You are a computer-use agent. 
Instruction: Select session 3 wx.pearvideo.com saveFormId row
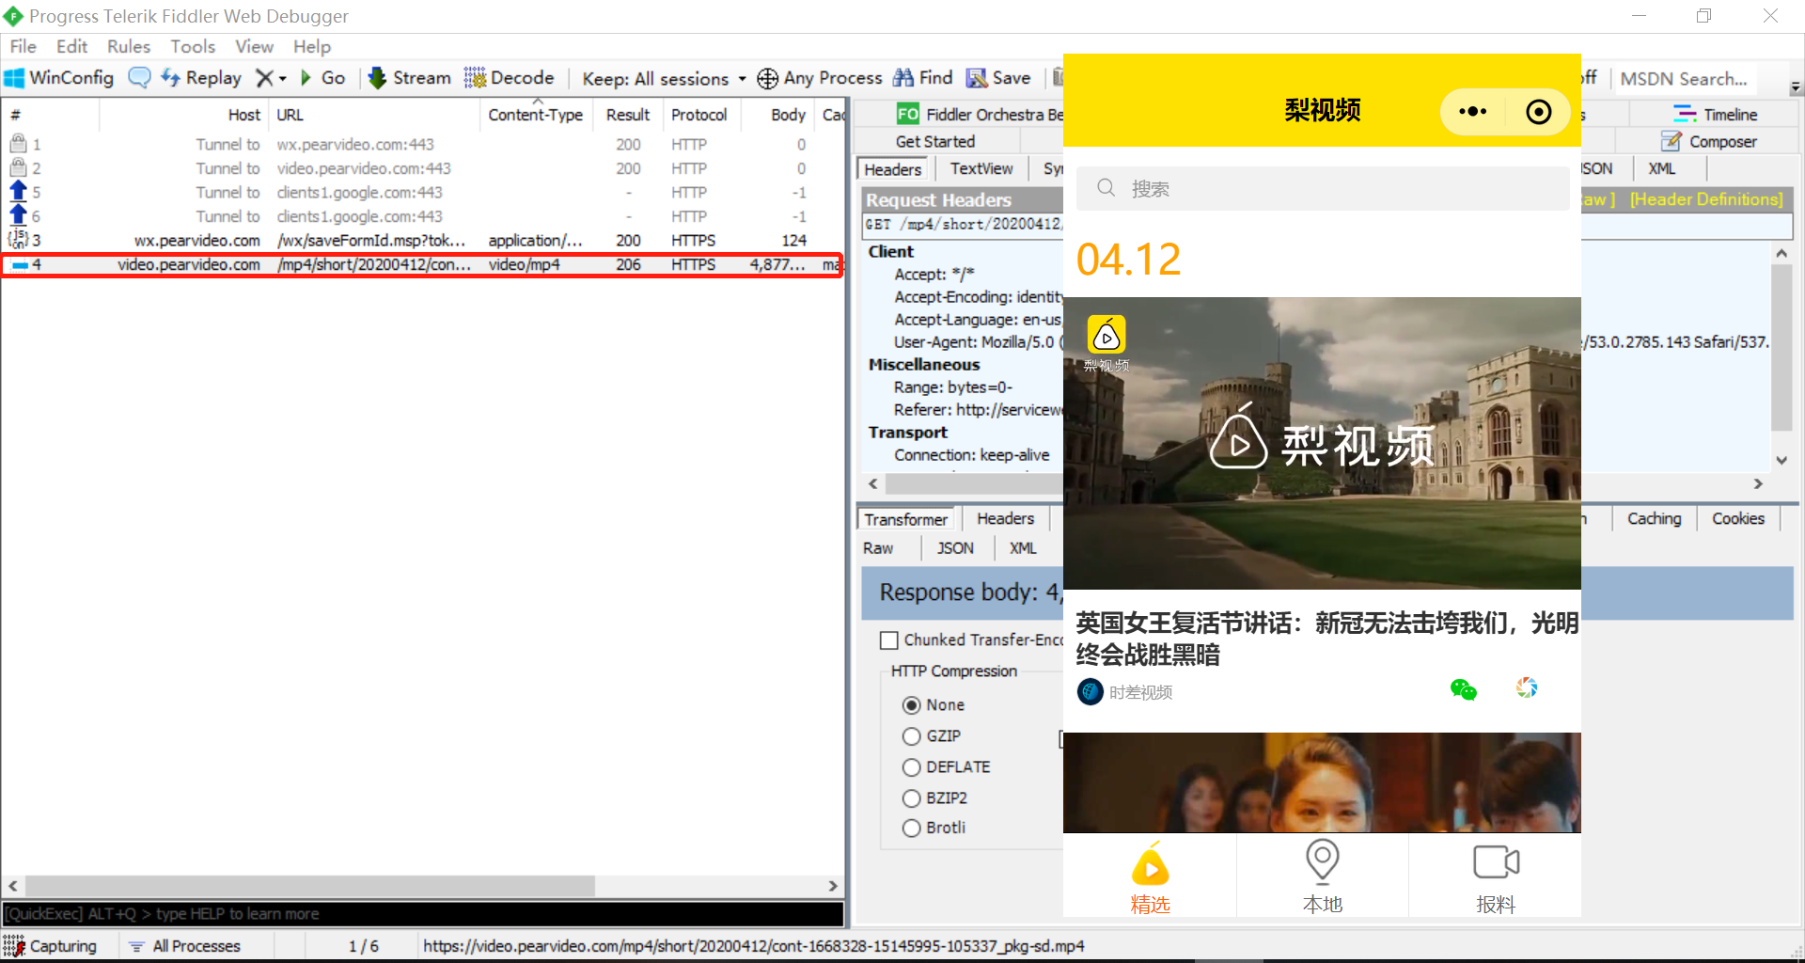[422, 241]
